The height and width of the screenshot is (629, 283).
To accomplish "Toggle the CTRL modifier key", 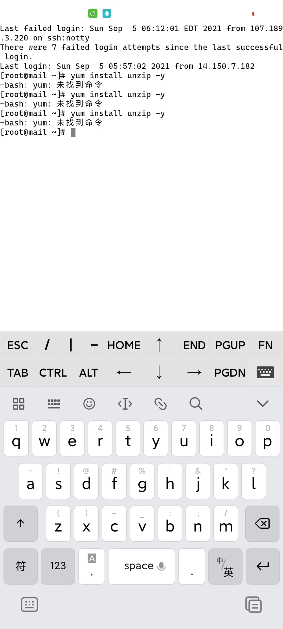I will pyautogui.click(x=53, y=373).
